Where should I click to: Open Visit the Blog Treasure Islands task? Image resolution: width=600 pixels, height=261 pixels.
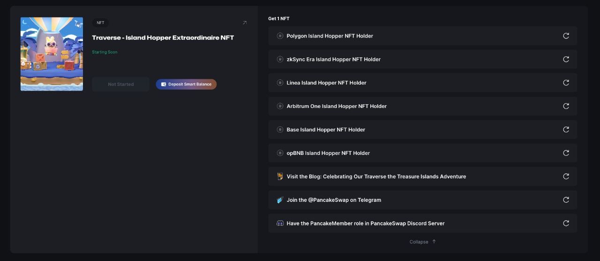click(376, 177)
